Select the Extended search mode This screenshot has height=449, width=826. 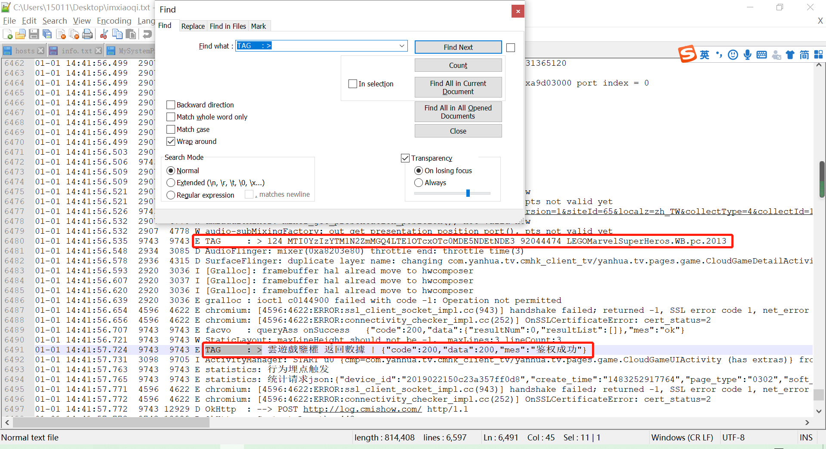pos(171,183)
